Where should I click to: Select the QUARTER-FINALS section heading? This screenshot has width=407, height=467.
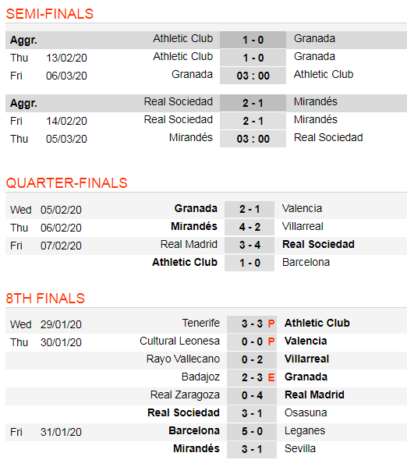66,183
